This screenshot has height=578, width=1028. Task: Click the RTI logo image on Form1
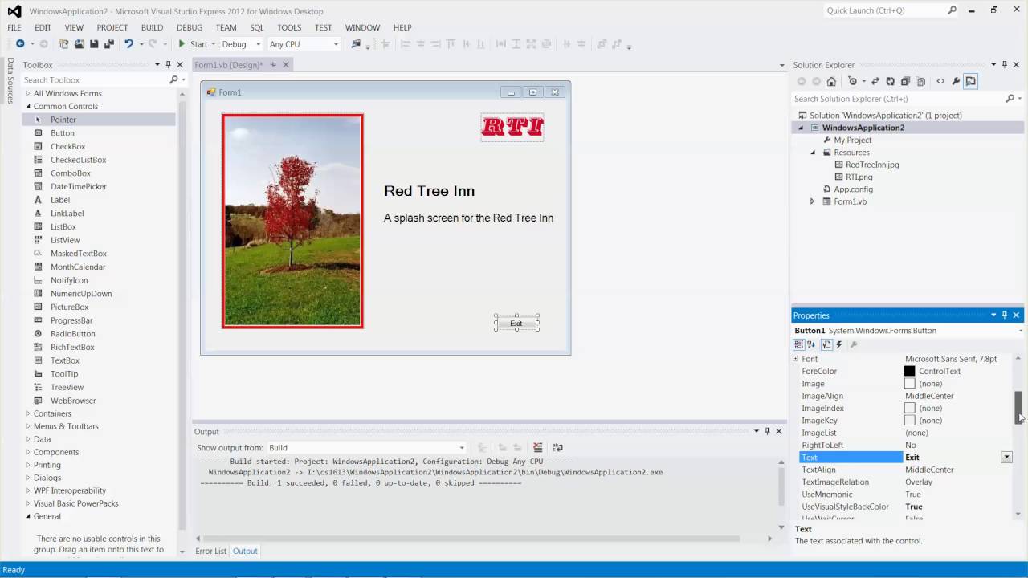coord(512,127)
